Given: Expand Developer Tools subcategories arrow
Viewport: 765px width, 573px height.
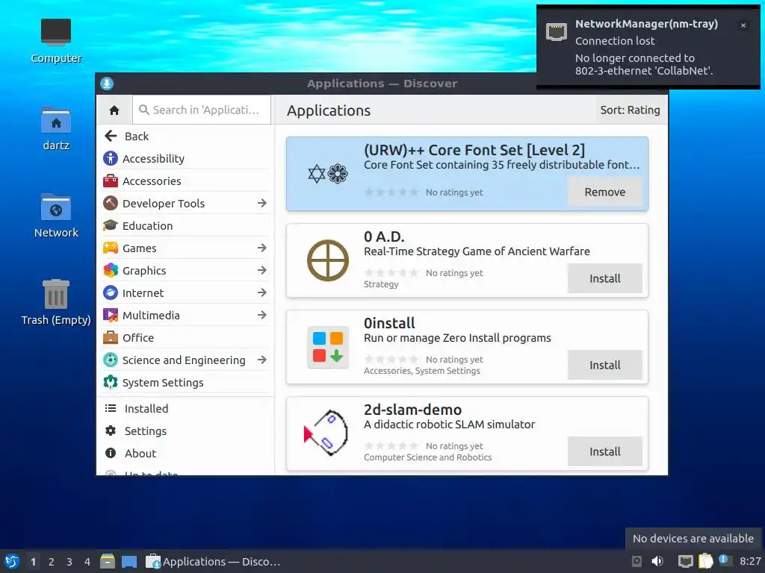Looking at the screenshot, I should [x=262, y=203].
